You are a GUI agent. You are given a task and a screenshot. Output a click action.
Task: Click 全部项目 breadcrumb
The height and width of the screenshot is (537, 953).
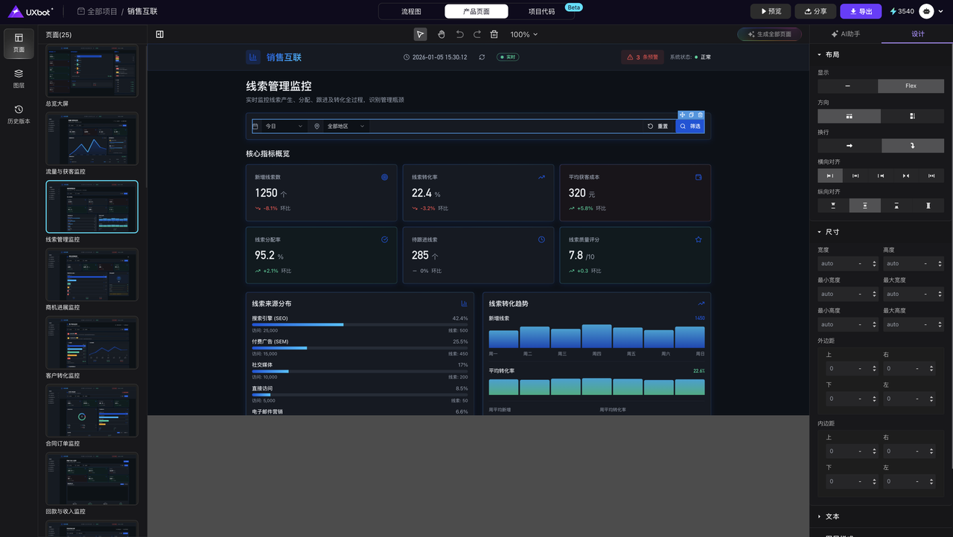point(97,11)
